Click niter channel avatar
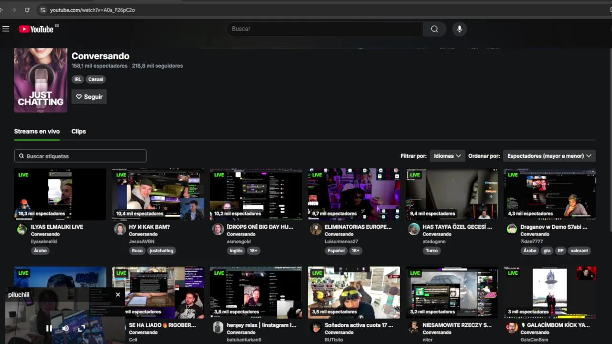Screen dimensions: 612x344 pos(414,327)
